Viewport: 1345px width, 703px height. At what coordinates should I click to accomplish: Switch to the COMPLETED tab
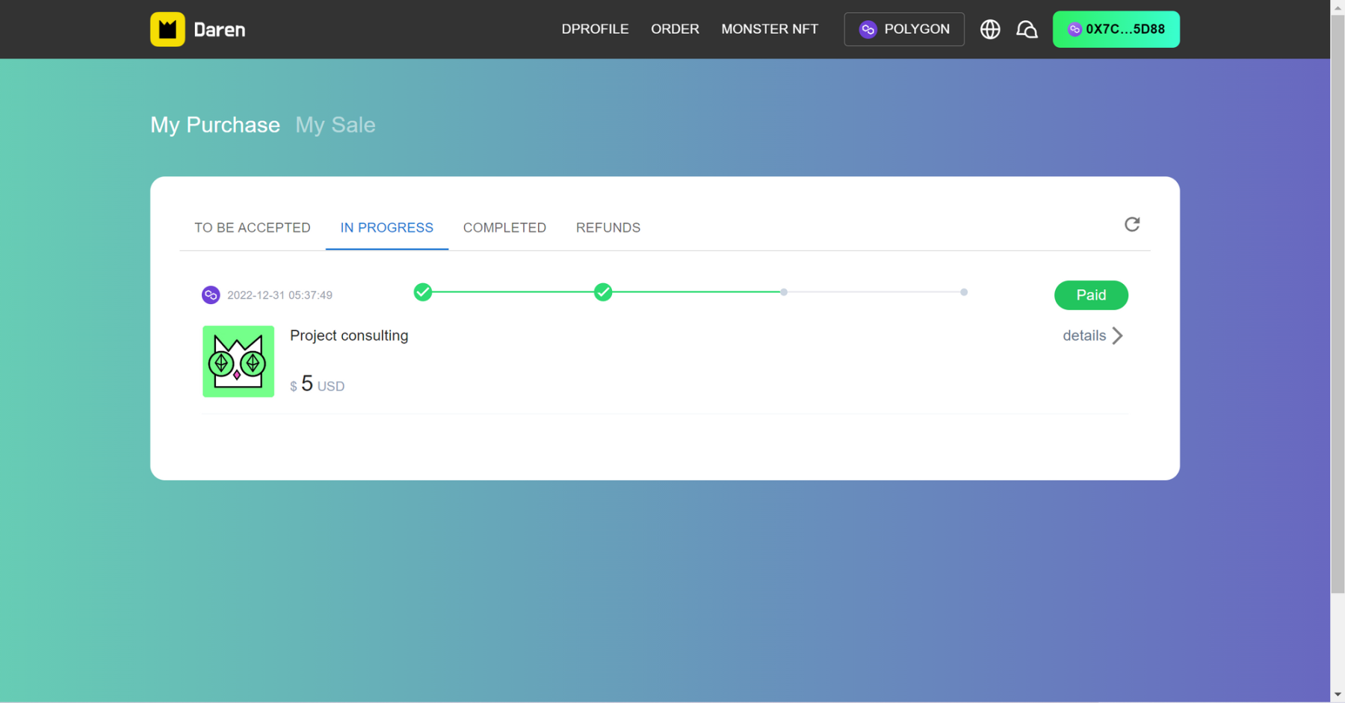click(504, 228)
